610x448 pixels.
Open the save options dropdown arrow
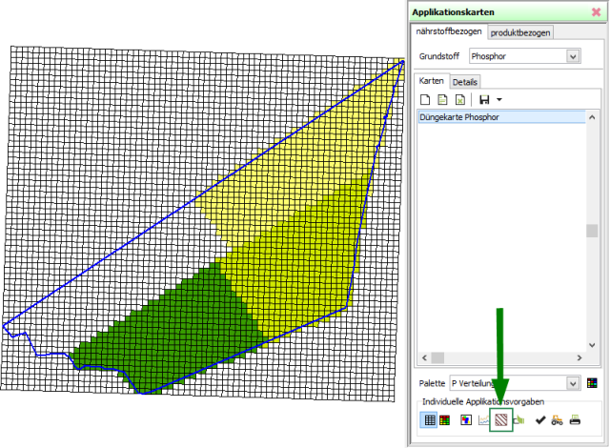[x=498, y=99]
